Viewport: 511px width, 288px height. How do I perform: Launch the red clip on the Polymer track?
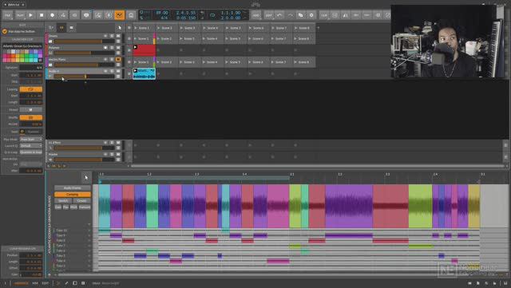(x=135, y=48)
